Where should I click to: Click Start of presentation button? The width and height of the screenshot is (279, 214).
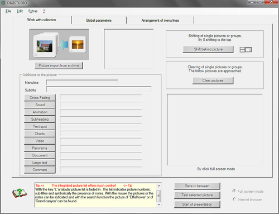(197, 205)
